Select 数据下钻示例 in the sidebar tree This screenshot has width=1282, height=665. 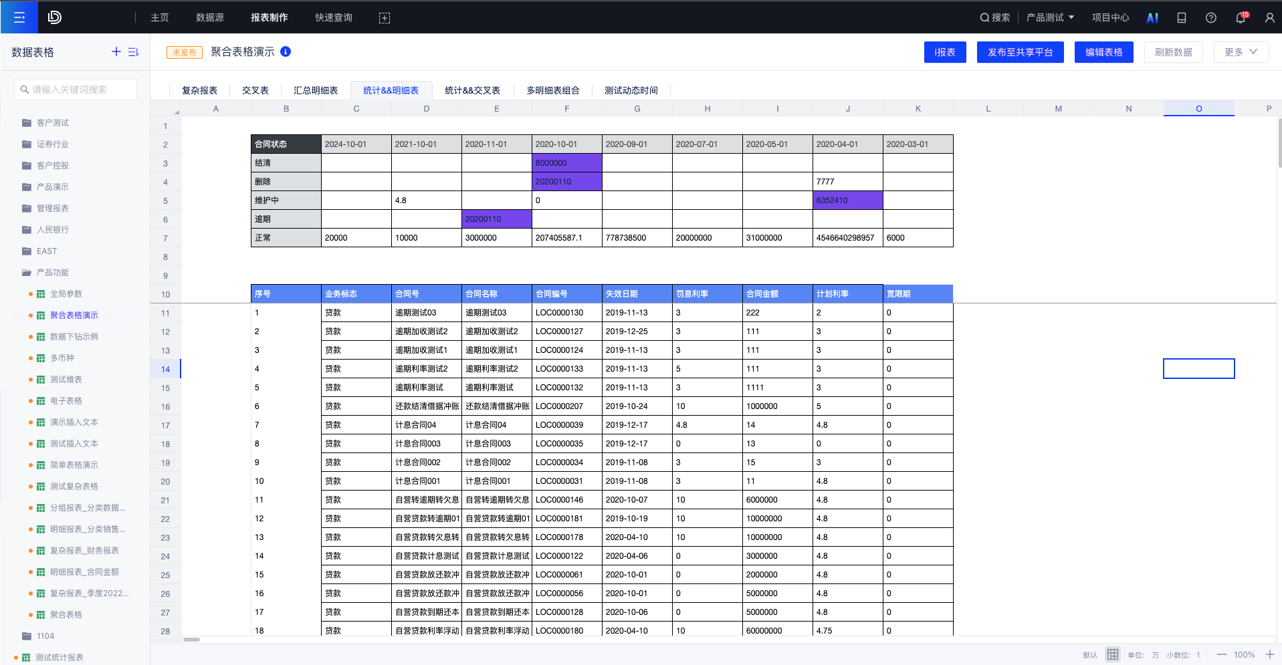[x=74, y=337]
